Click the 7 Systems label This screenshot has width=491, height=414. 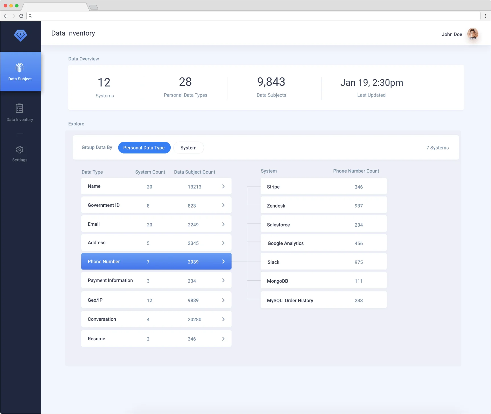click(x=438, y=147)
